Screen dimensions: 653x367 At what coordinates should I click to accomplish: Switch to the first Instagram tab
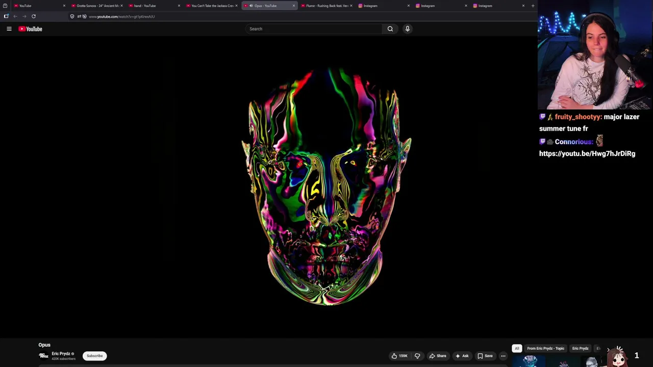pyautogui.click(x=383, y=6)
